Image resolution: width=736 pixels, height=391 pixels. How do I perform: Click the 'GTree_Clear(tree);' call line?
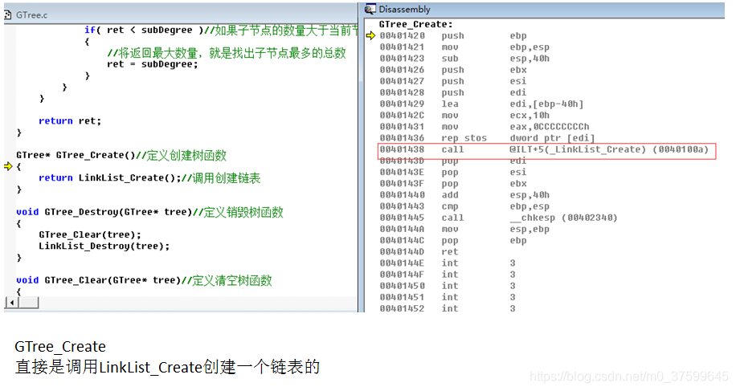(x=90, y=235)
